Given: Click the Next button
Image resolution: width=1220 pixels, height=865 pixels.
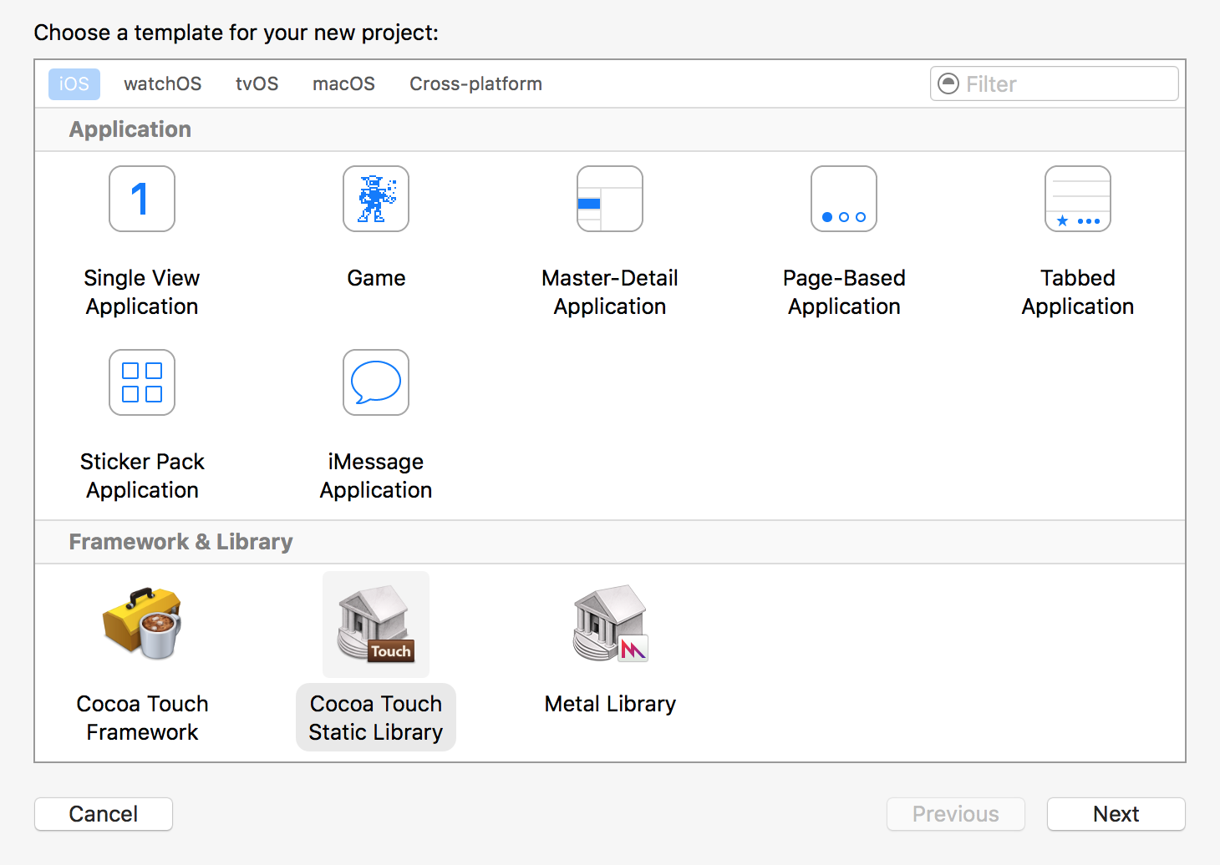Looking at the screenshot, I should [1116, 814].
